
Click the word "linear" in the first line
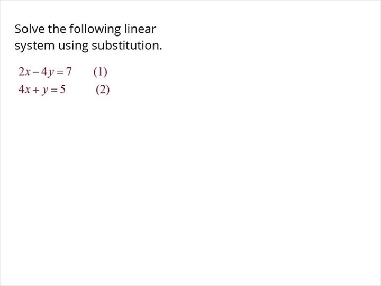[x=139, y=29]
